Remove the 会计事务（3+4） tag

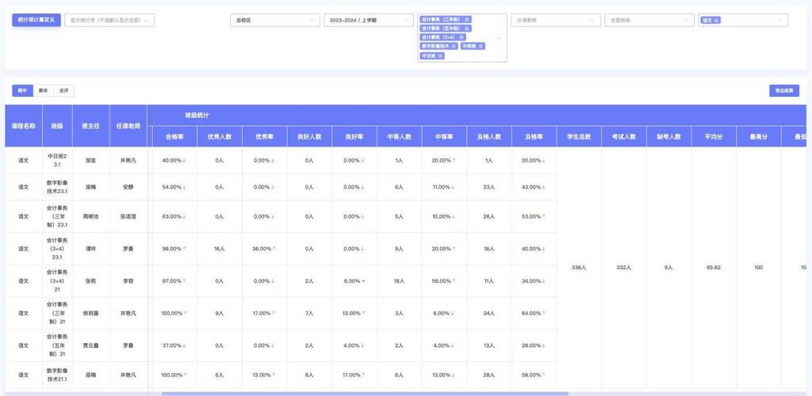click(x=461, y=37)
